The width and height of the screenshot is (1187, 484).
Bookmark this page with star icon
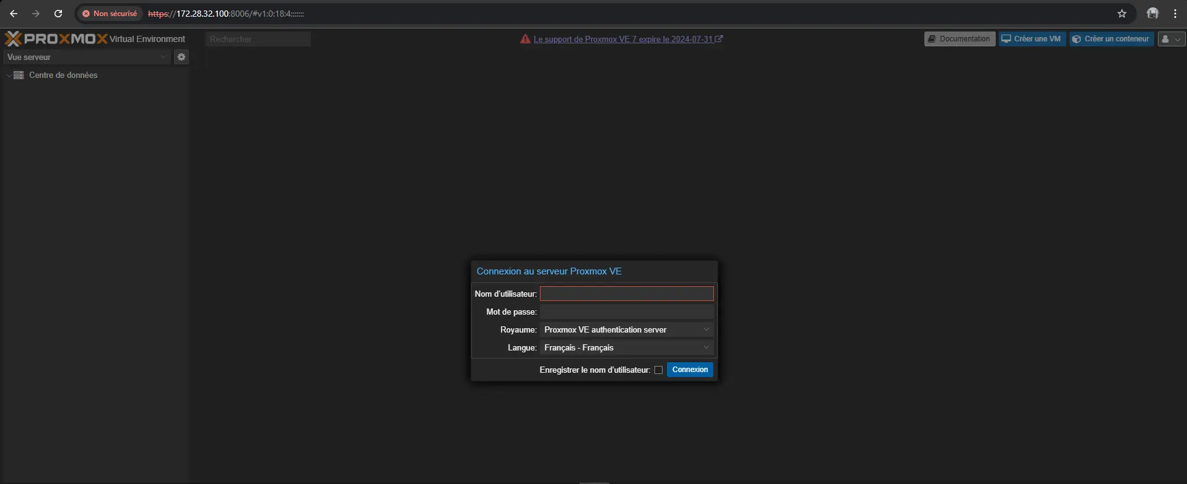click(1122, 14)
